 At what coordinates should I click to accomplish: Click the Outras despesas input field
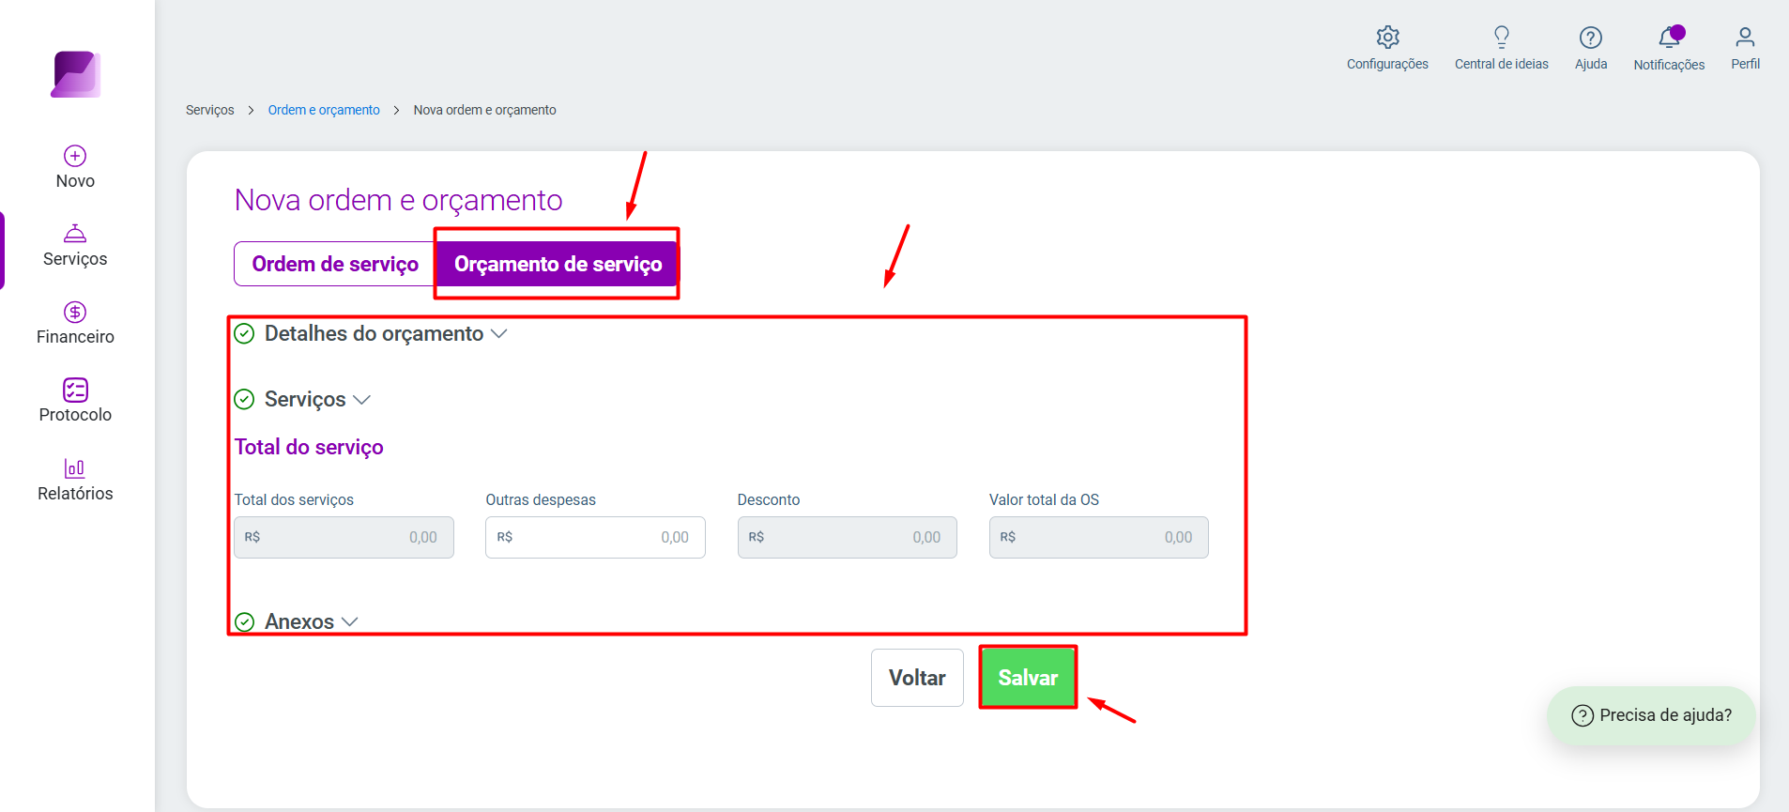595,537
